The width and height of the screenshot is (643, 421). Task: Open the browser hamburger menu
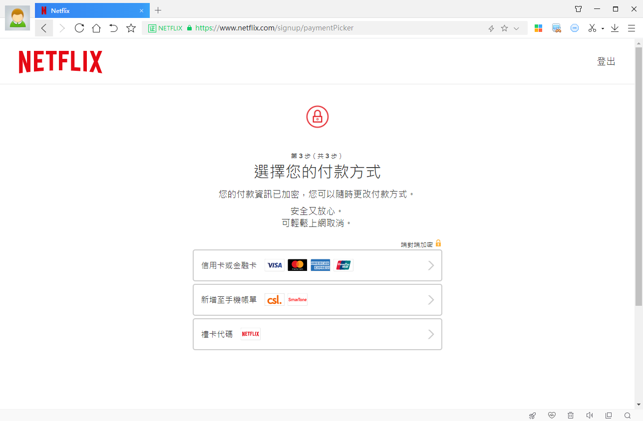tap(632, 28)
